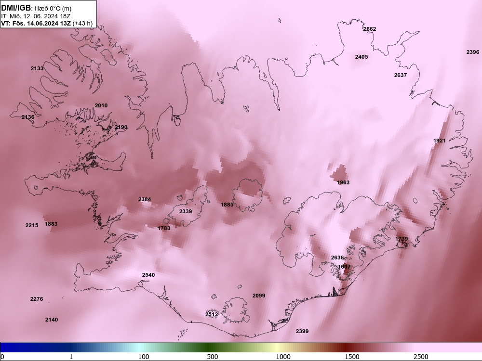Viewport: 482px width, 361px height.
Task: Click the DMI/IGB title text
Action: pyautogui.click(x=16, y=8)
